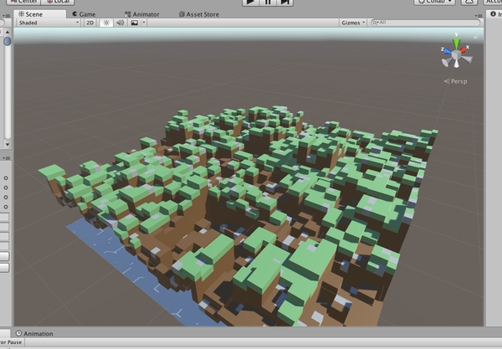Advance one frame with the Step button

(x=284, y=2)
